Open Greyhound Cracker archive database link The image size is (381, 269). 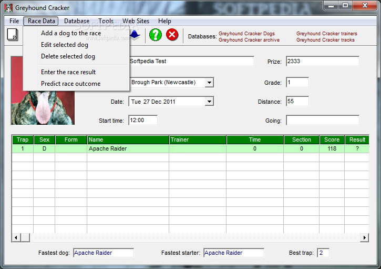click(249, 40)
